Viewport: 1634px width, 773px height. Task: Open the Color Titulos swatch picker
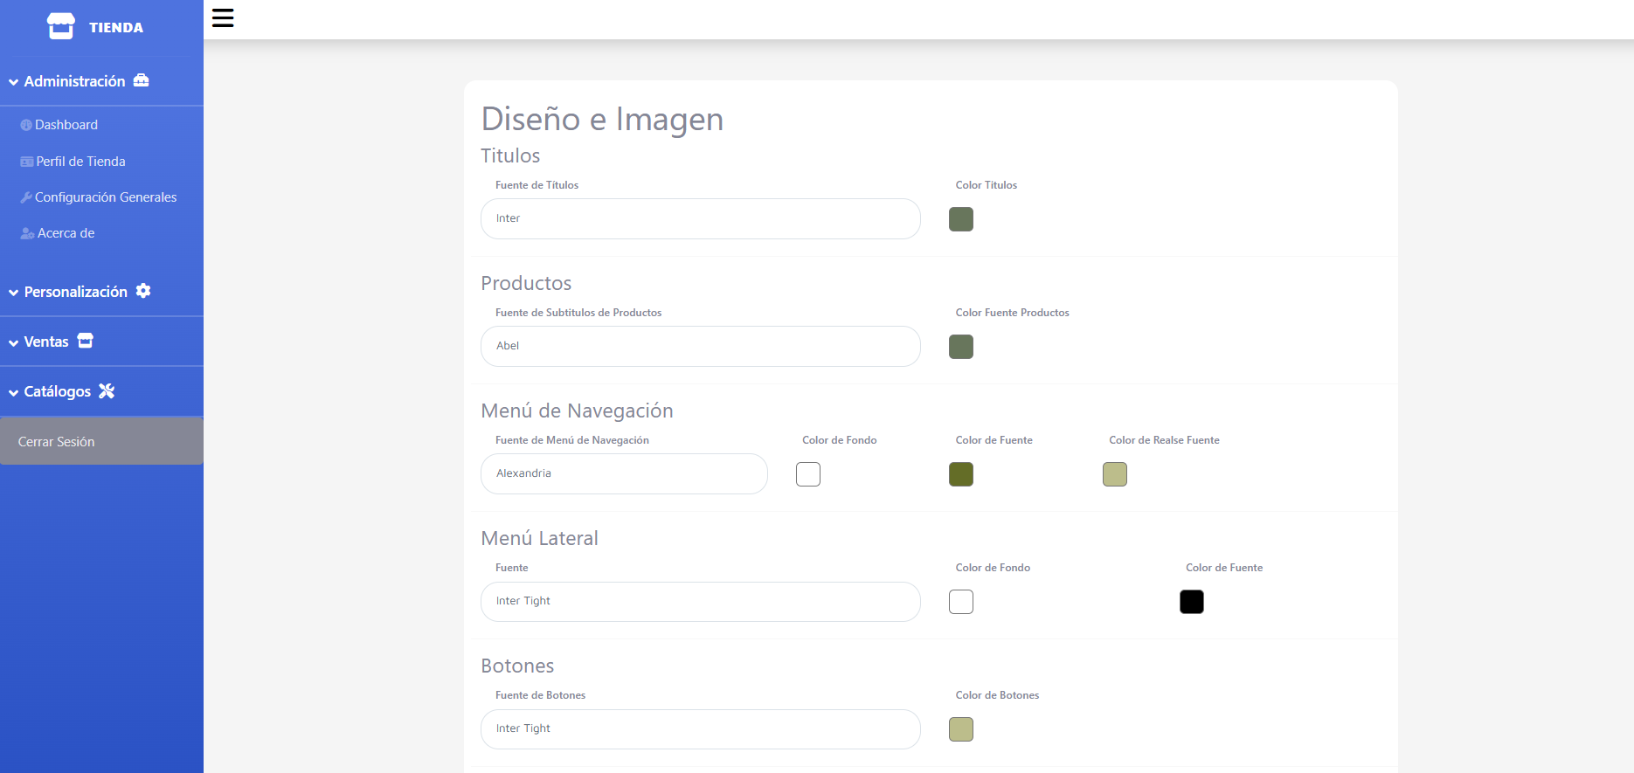[960, 219]
